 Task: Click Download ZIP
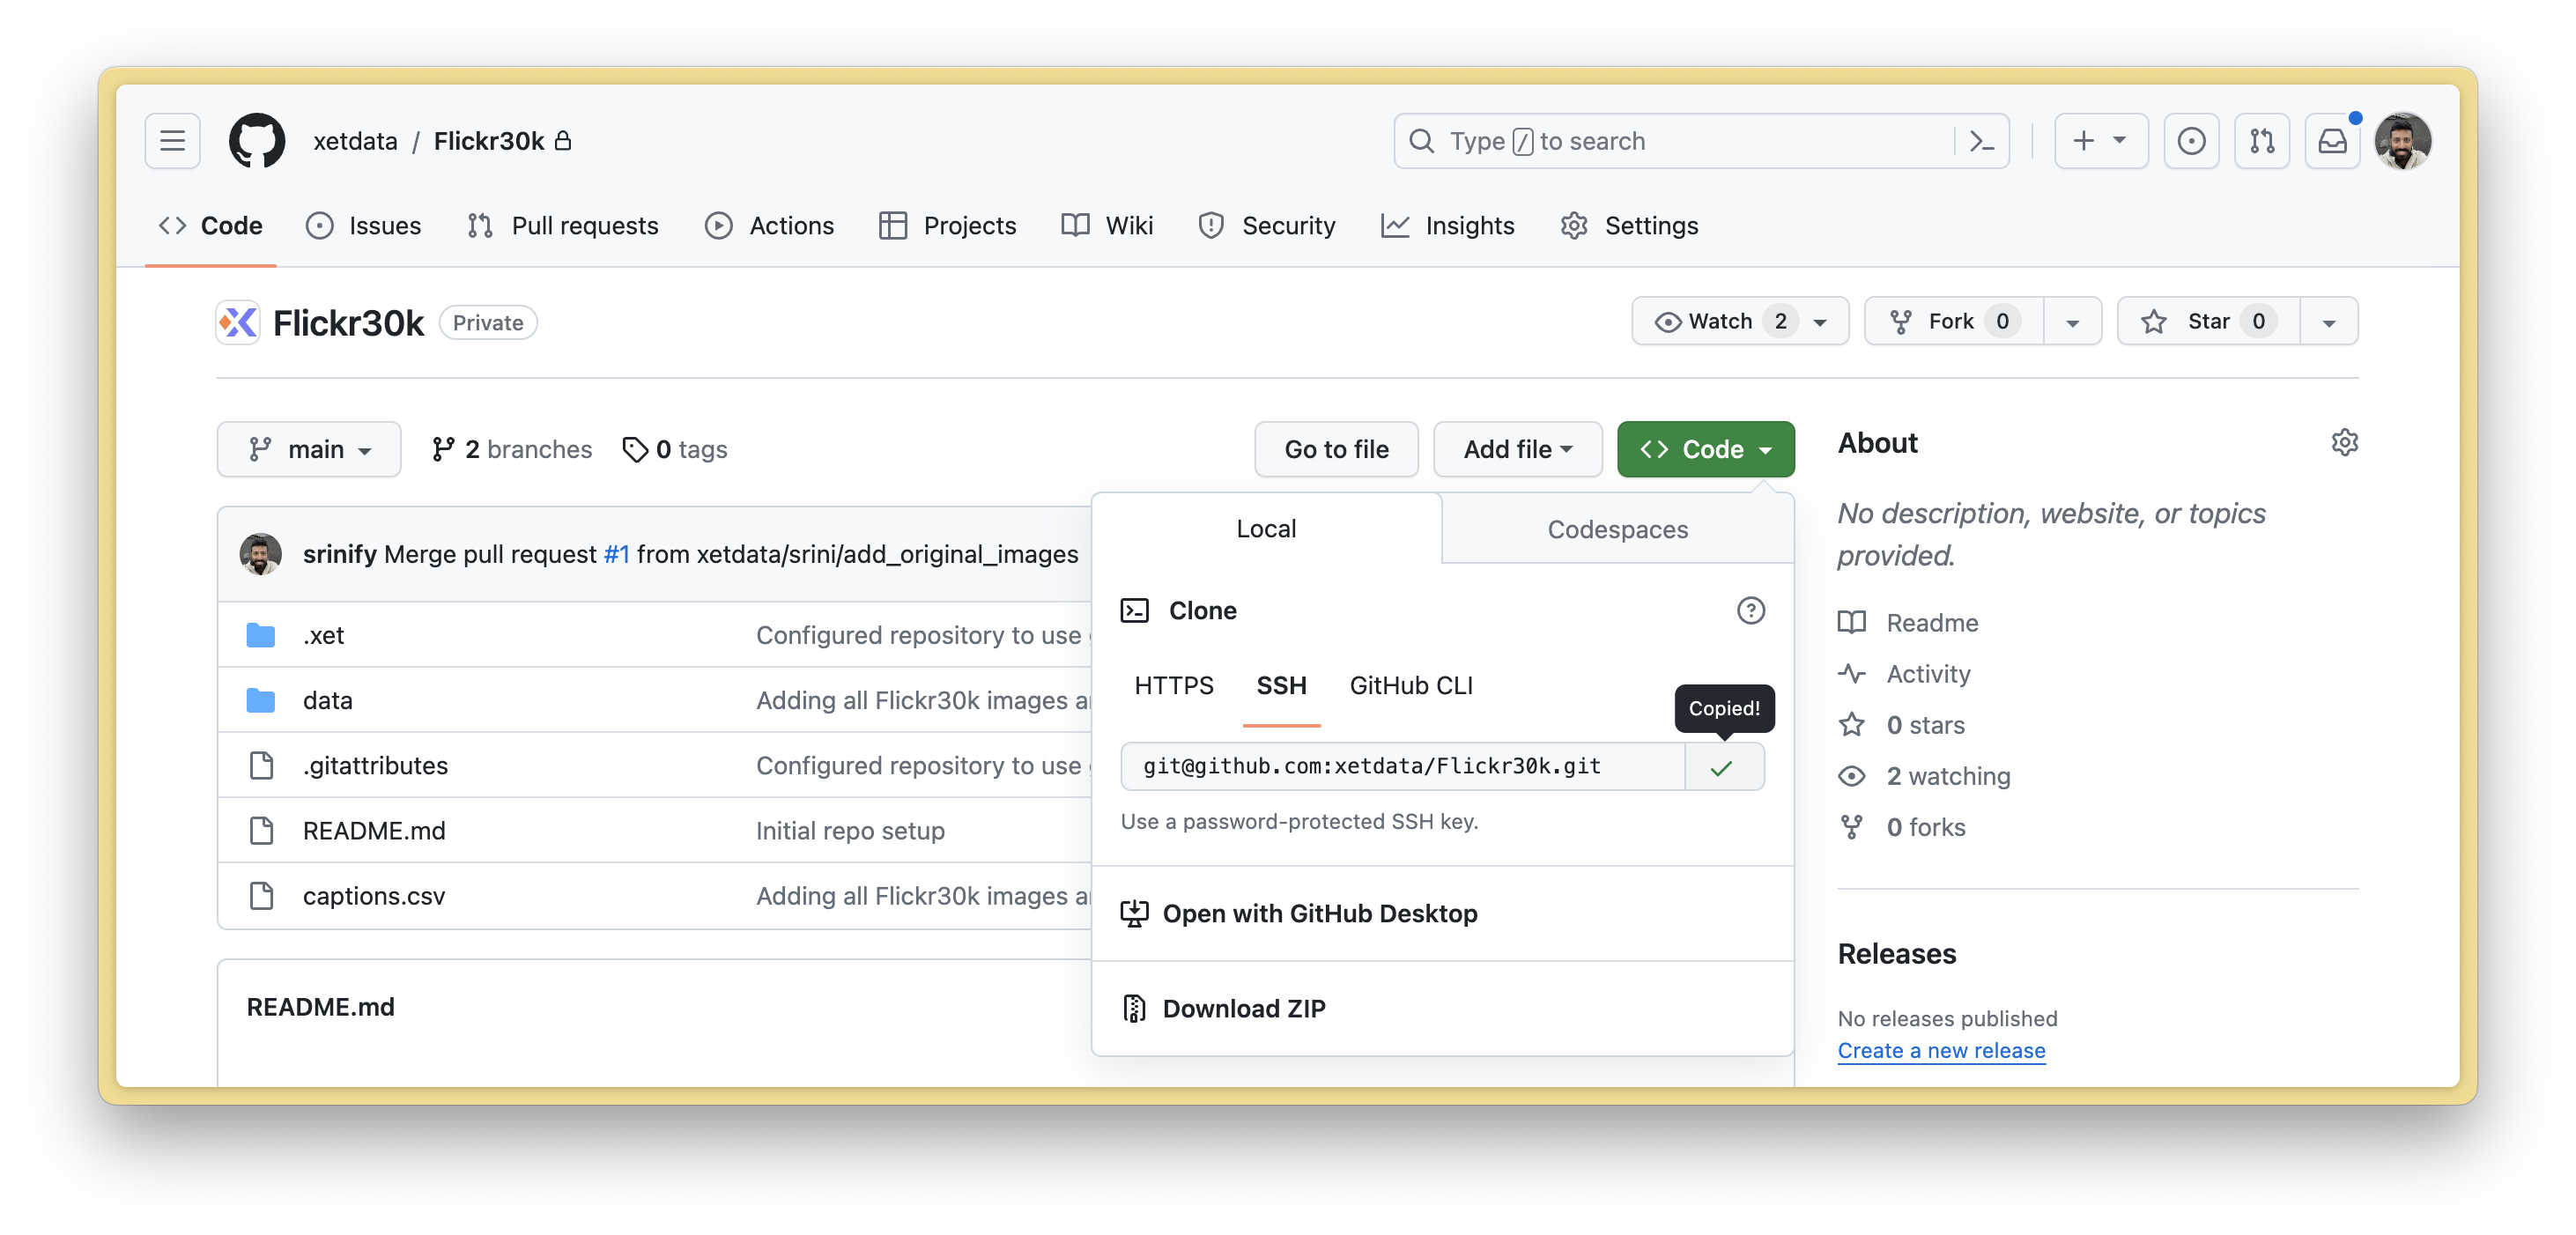(1243, 1008)
